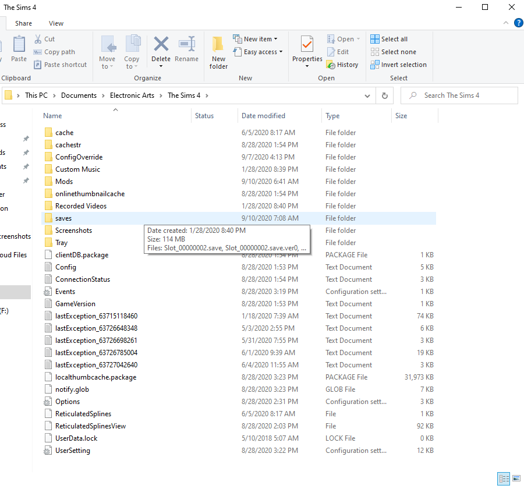Select the GameVersion text document
This screenshot has width=524, height=489.
(75, 304)
